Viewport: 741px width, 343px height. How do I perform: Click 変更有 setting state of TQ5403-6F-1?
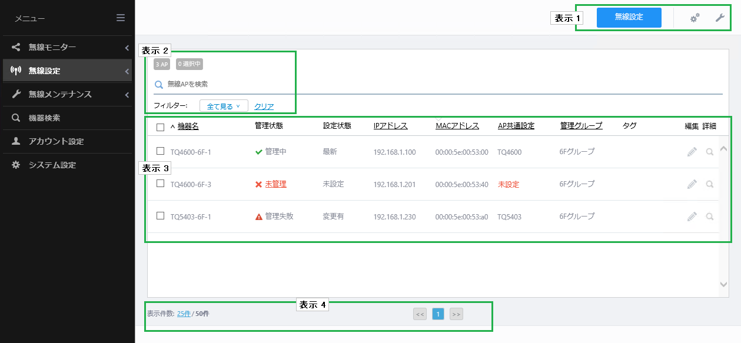333,217
